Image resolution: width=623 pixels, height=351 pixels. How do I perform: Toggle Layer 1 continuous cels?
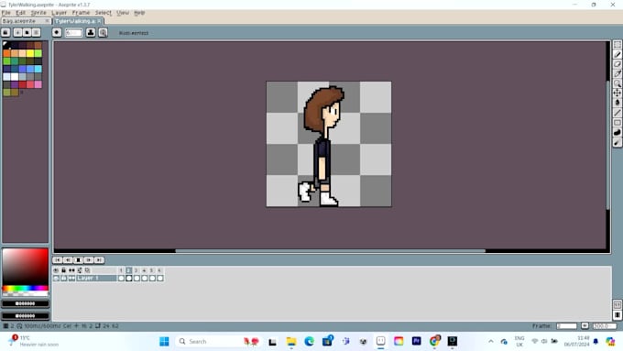(71, 279)
